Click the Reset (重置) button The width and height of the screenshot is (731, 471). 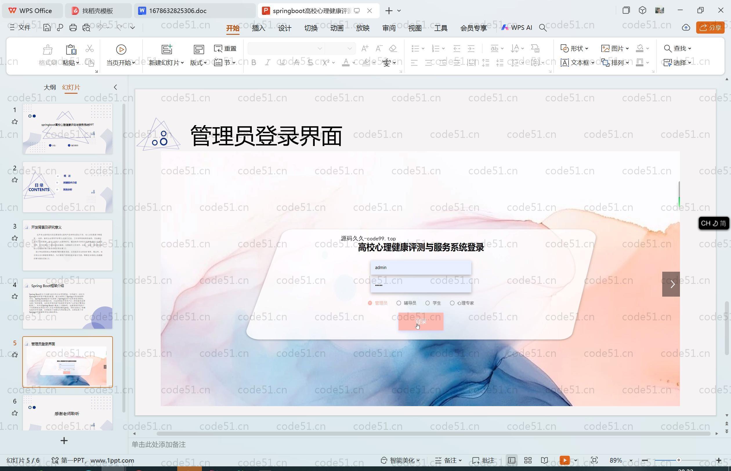tap(225, 48)
